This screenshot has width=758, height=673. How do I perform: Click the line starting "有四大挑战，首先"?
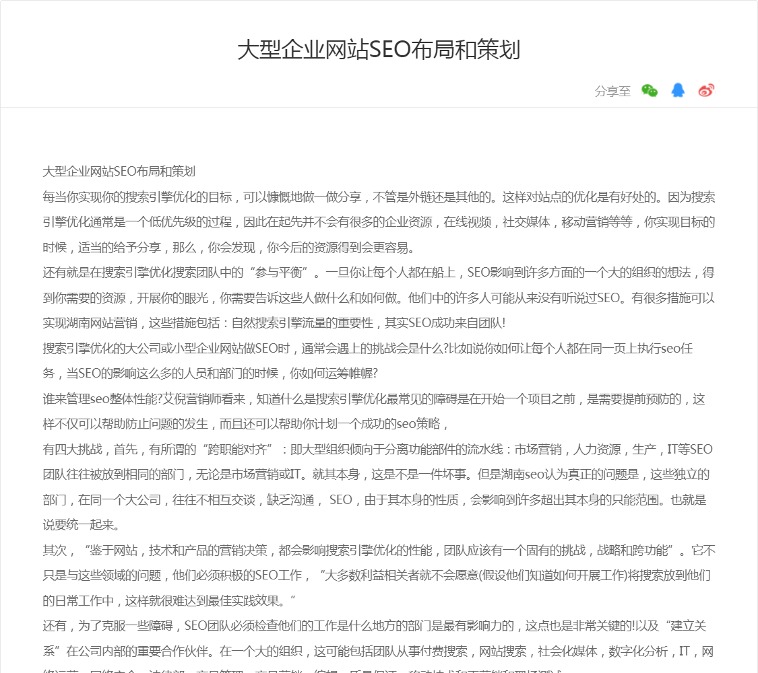click(377, 450)
